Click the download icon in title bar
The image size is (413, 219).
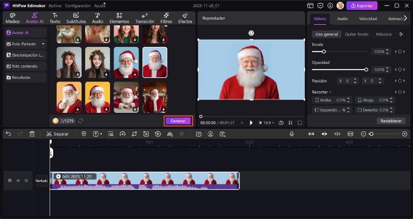point(330,6)
